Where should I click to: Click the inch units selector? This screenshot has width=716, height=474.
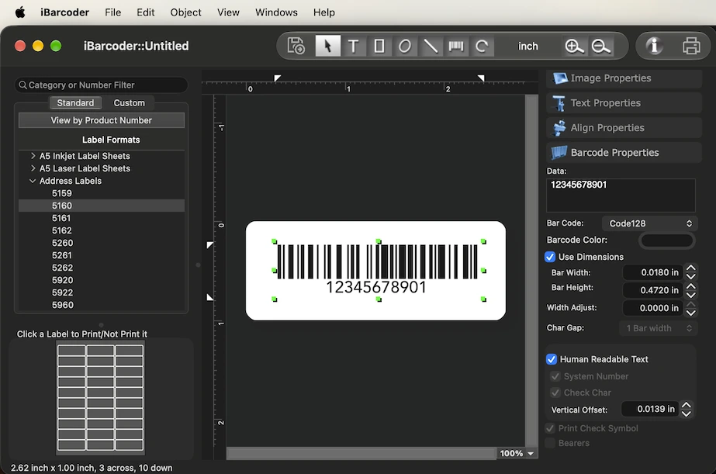point(527,46)
